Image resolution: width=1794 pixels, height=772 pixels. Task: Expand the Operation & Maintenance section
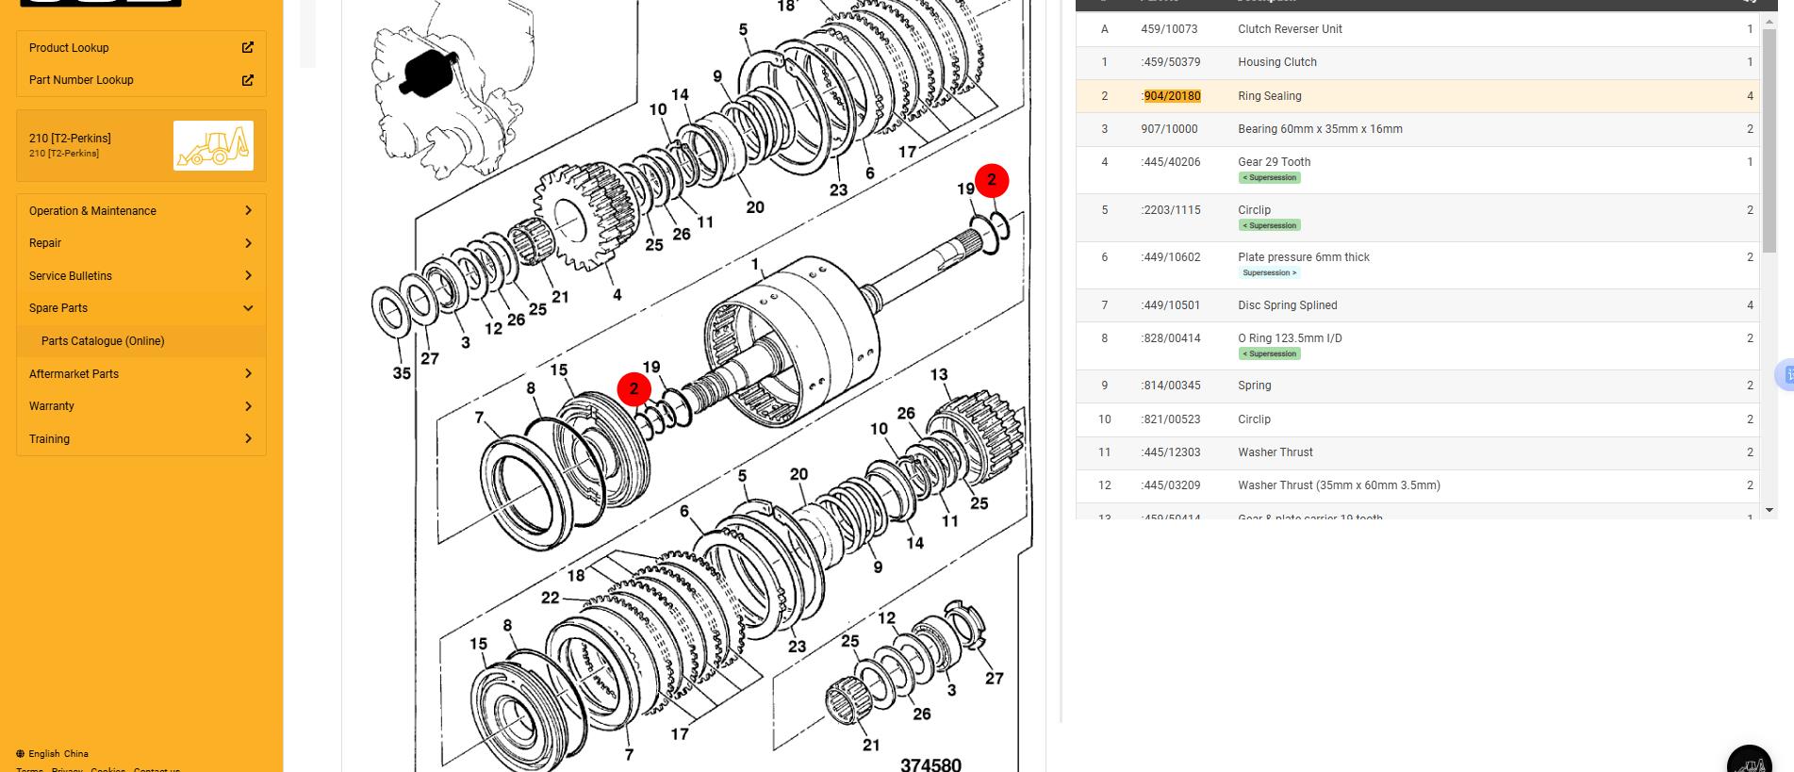pyautogui.click(x=141, y=211)
